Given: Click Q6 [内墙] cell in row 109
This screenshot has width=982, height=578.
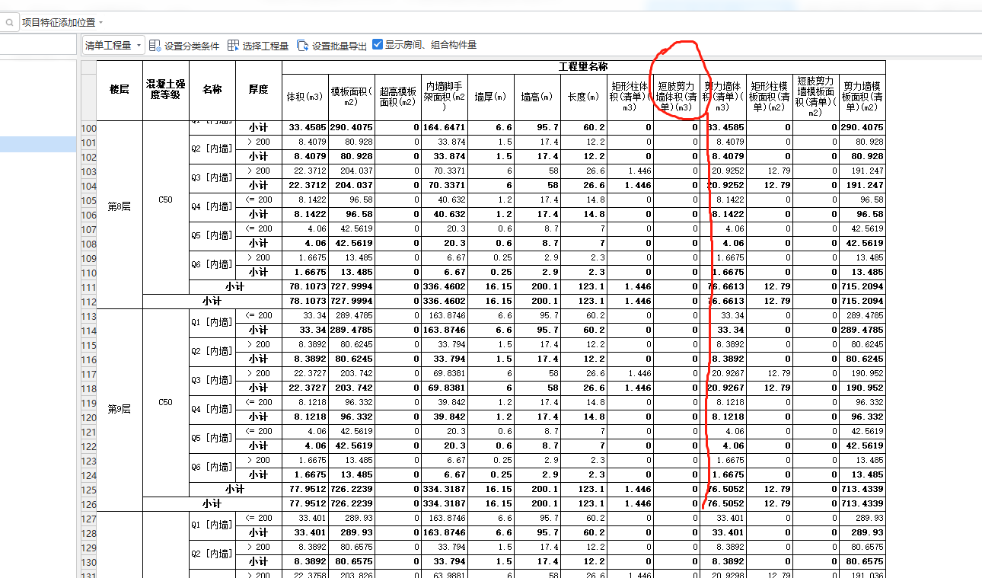Looking at the screenshot, I should pos(212,265).
